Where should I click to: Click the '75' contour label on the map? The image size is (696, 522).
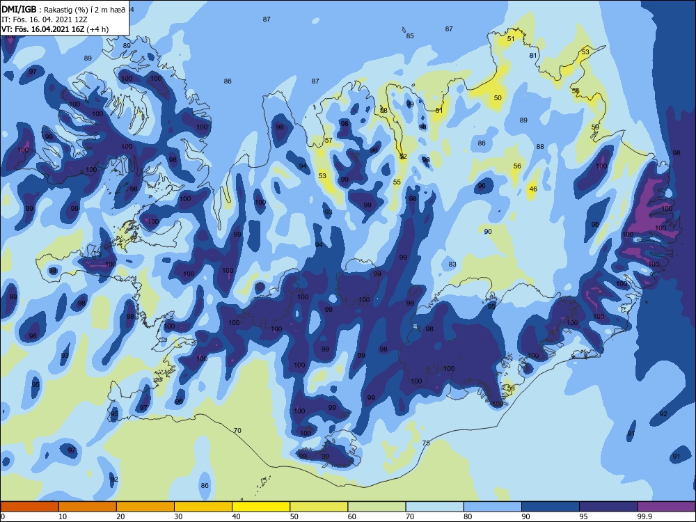pos(426,443)
